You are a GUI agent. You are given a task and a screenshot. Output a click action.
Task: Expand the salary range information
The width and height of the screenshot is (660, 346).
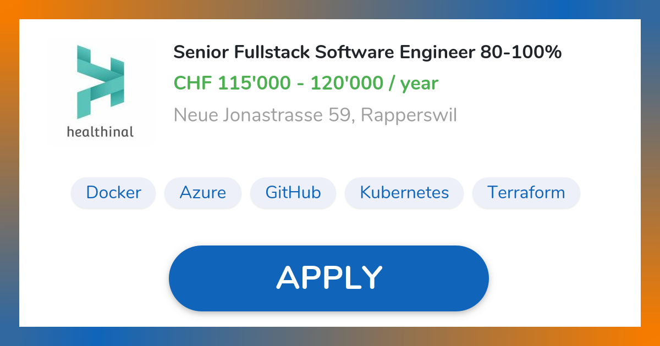pos(305,83)
